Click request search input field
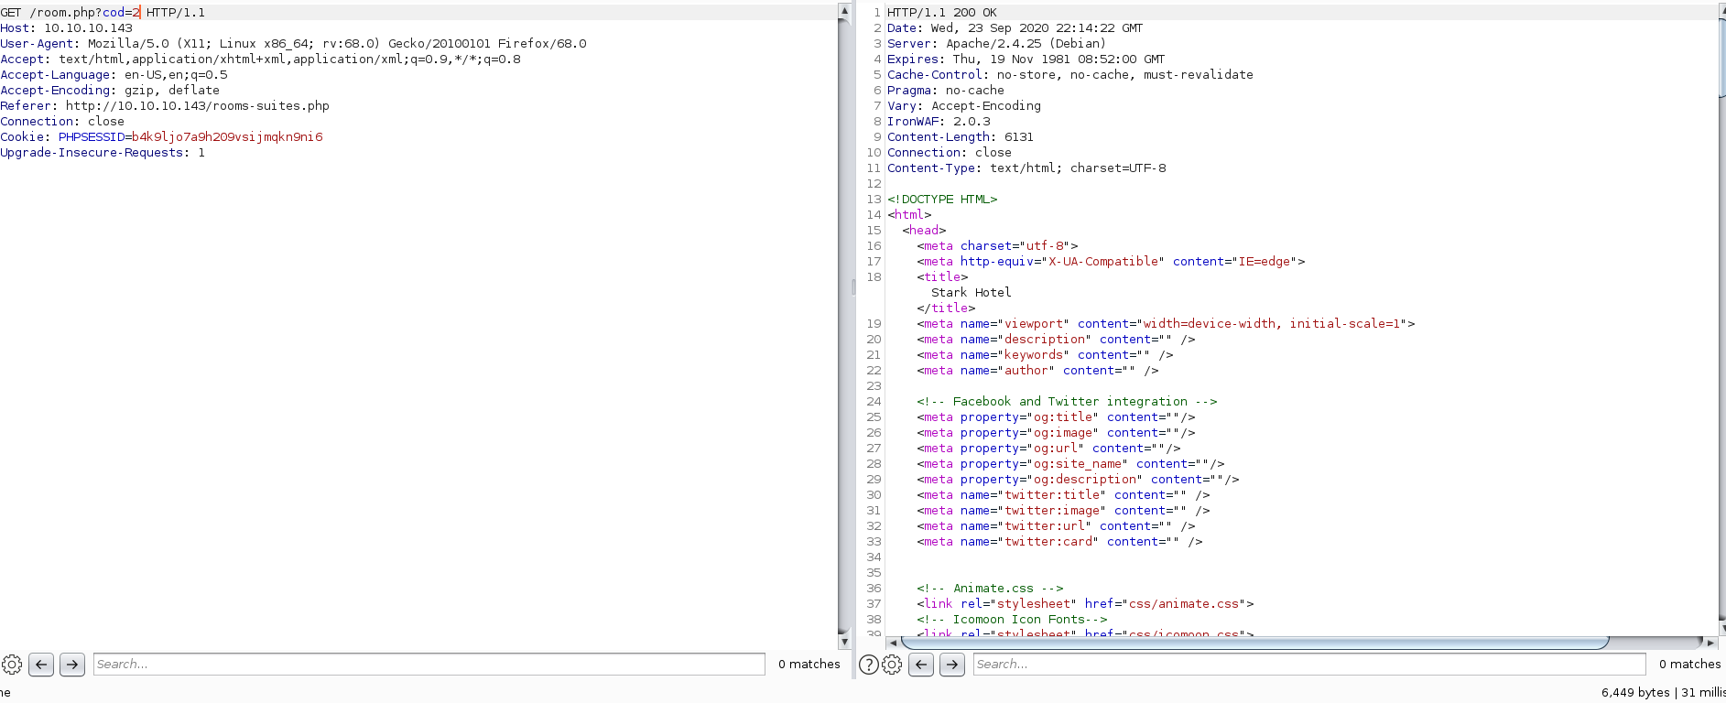This screenshot has width=1726, height=703. [x=429, y=665]
